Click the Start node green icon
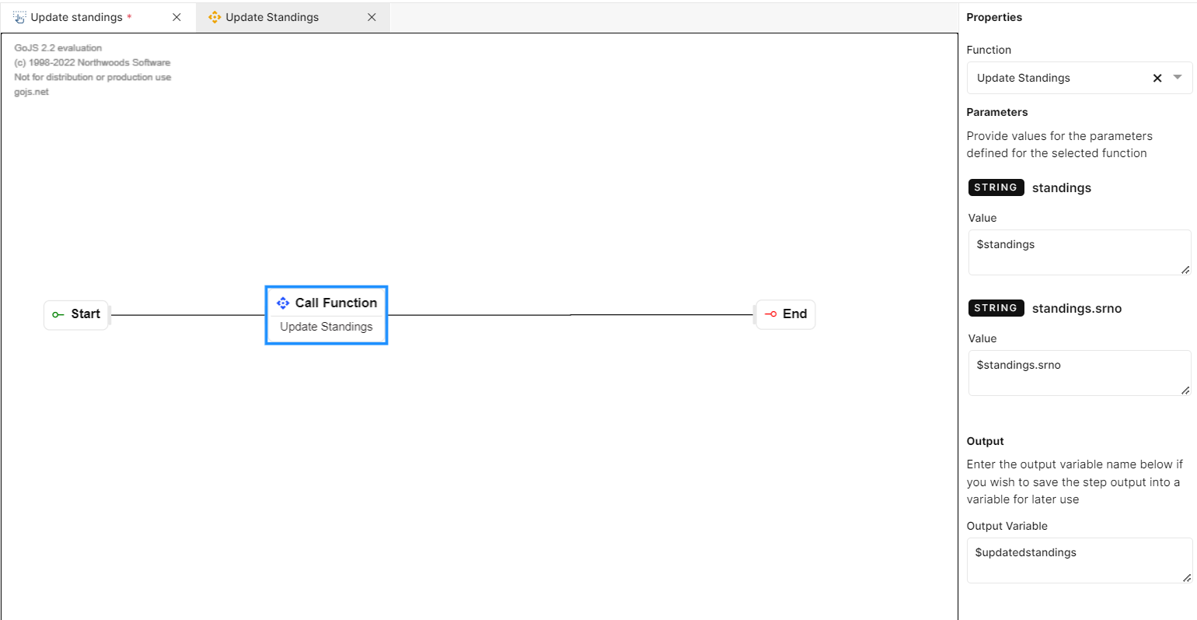1197x620 pixels. 58,315
